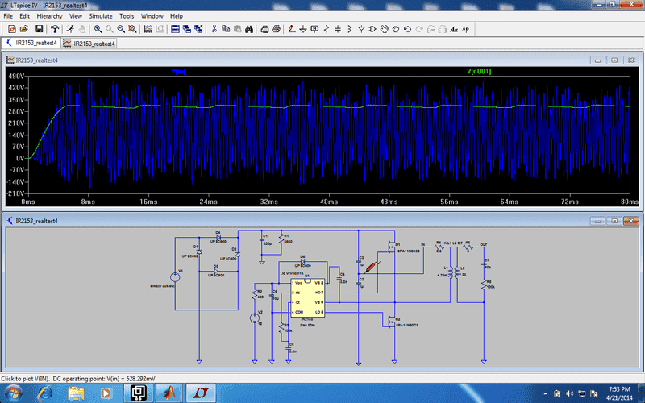Switch to the IR2153_realtest4 waveform tab
Screen dimensions: 645x403
click(89, 44)
